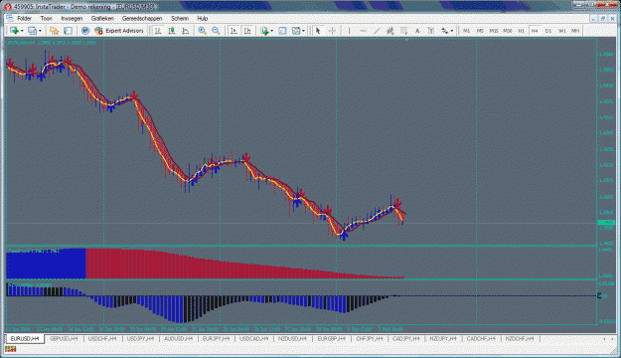
Task: Open a new chart with the green plus icon
Action: [x=14, y=31]
